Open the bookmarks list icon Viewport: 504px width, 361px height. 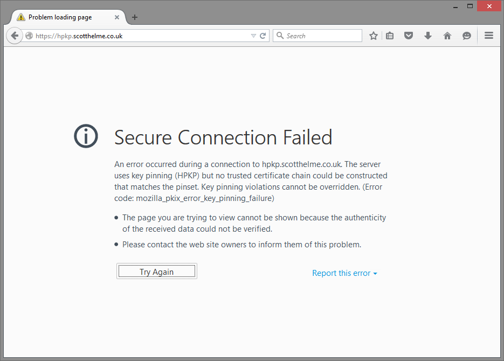pos(390,36)
